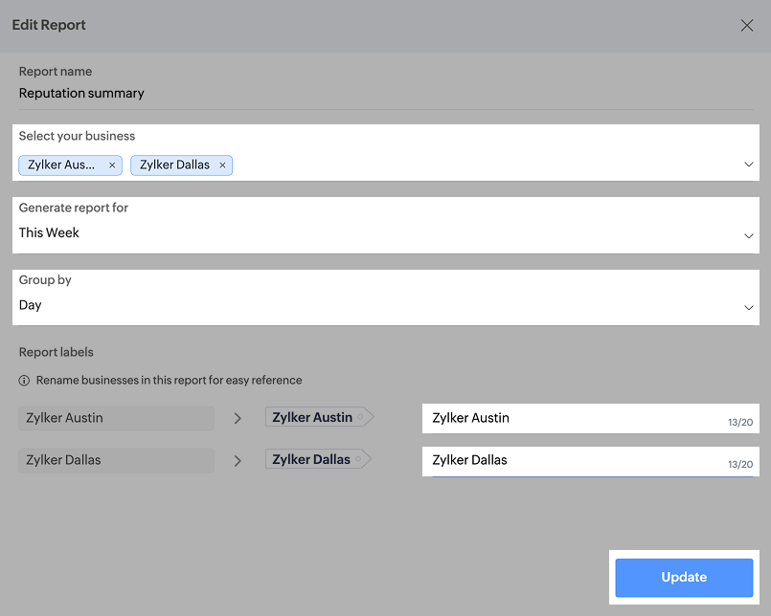Edit the Zylker Austin label text box
The image size is (771, 616).
point(575,418)
